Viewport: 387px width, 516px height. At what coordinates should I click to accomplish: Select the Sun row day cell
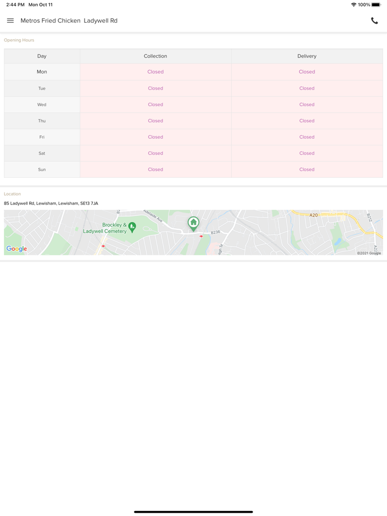tap(42, 170)
